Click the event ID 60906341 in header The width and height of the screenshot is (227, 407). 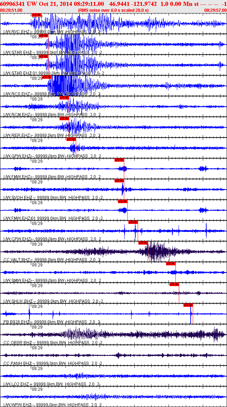click(12, 4)
